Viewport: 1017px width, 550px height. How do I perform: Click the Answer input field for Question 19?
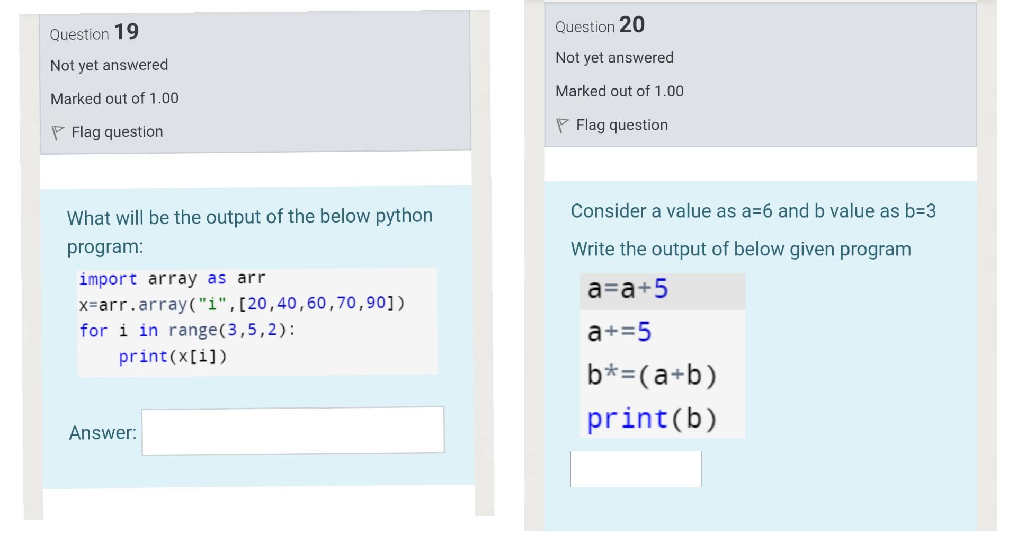(293, 431)
